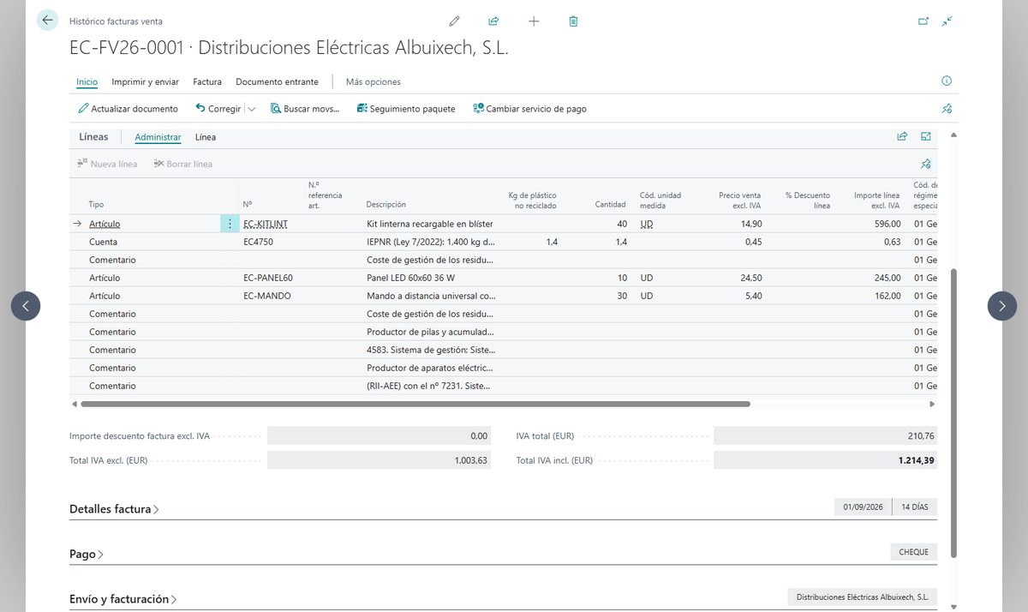Sort by the Descripción column header
Image resolution: width=1028 pixels, height=612 pixels.
(385, 205)
